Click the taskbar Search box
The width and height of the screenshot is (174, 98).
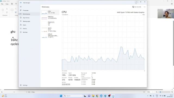[73, 96]
